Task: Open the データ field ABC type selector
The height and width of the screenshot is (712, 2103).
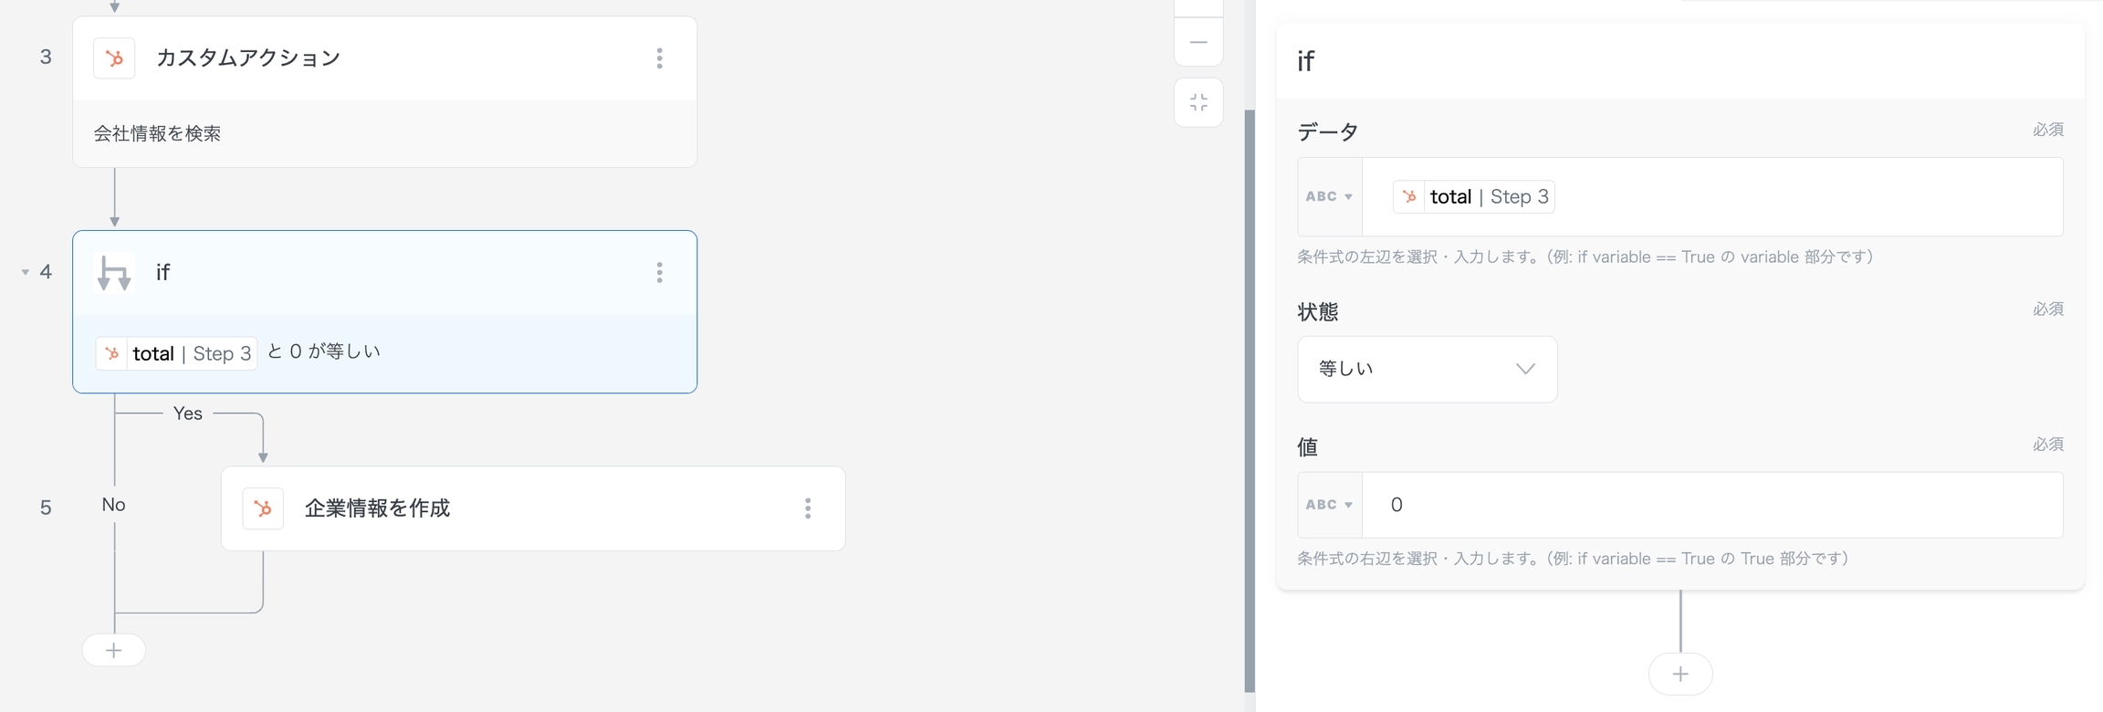Action: point(1329,197)
